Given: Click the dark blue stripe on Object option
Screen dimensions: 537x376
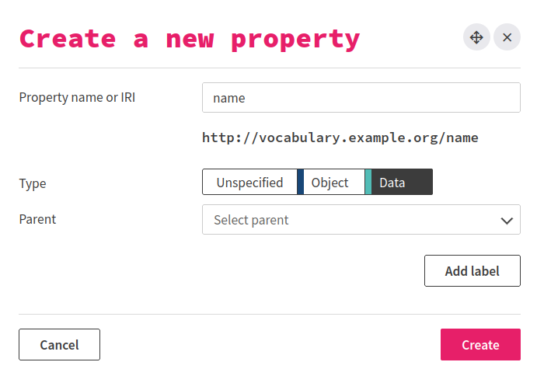Looking at the screenshot, I should [301, 183].
